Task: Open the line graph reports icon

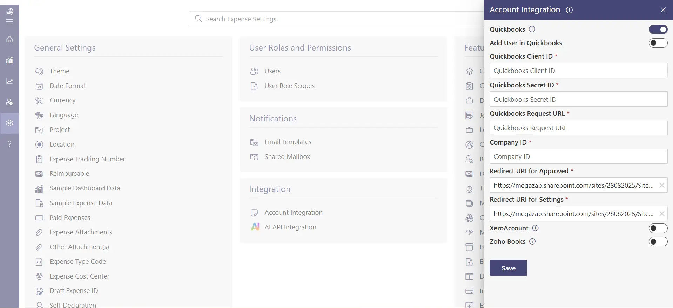Action: tap(9, 81)
